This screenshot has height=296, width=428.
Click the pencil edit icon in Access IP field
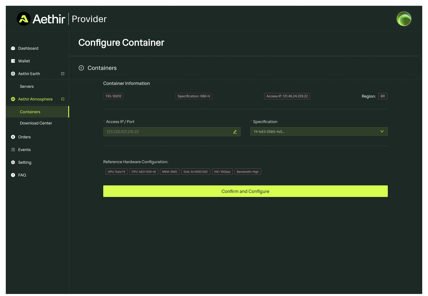pos(235,132)
